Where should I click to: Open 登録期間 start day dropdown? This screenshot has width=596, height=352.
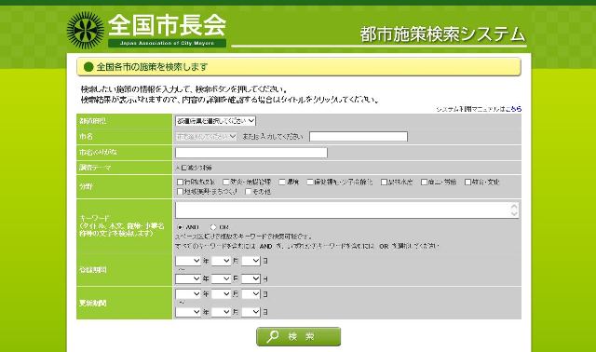pos(251,261)
